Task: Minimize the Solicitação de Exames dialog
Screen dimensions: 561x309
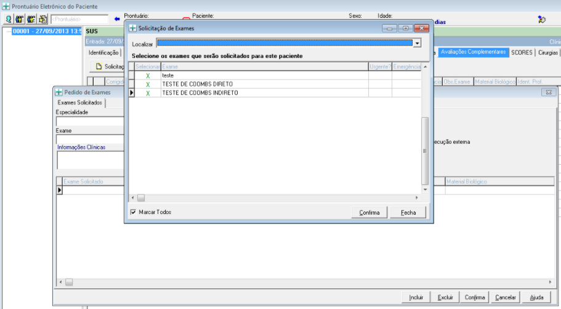Action: click(x=390, y=28)
